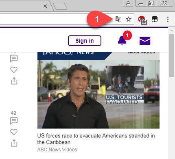Viewport: 175px width, 159px height.
Task: Click the ABC News Videos source text
Action: [x=57, y=150]
